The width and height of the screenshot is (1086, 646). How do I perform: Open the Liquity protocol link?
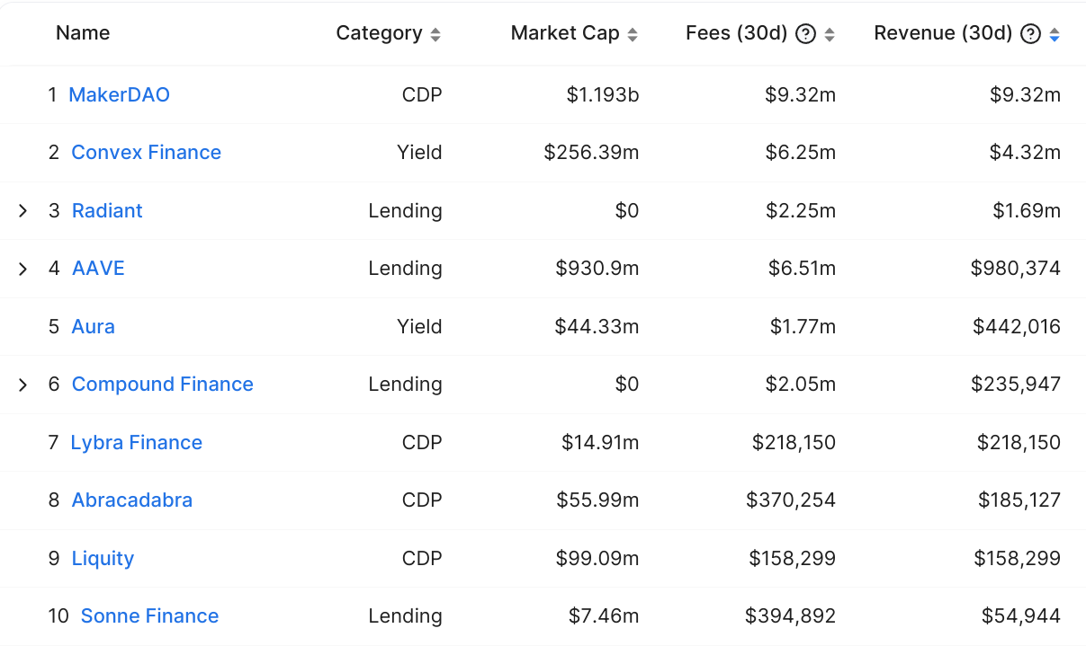point(103,558)
